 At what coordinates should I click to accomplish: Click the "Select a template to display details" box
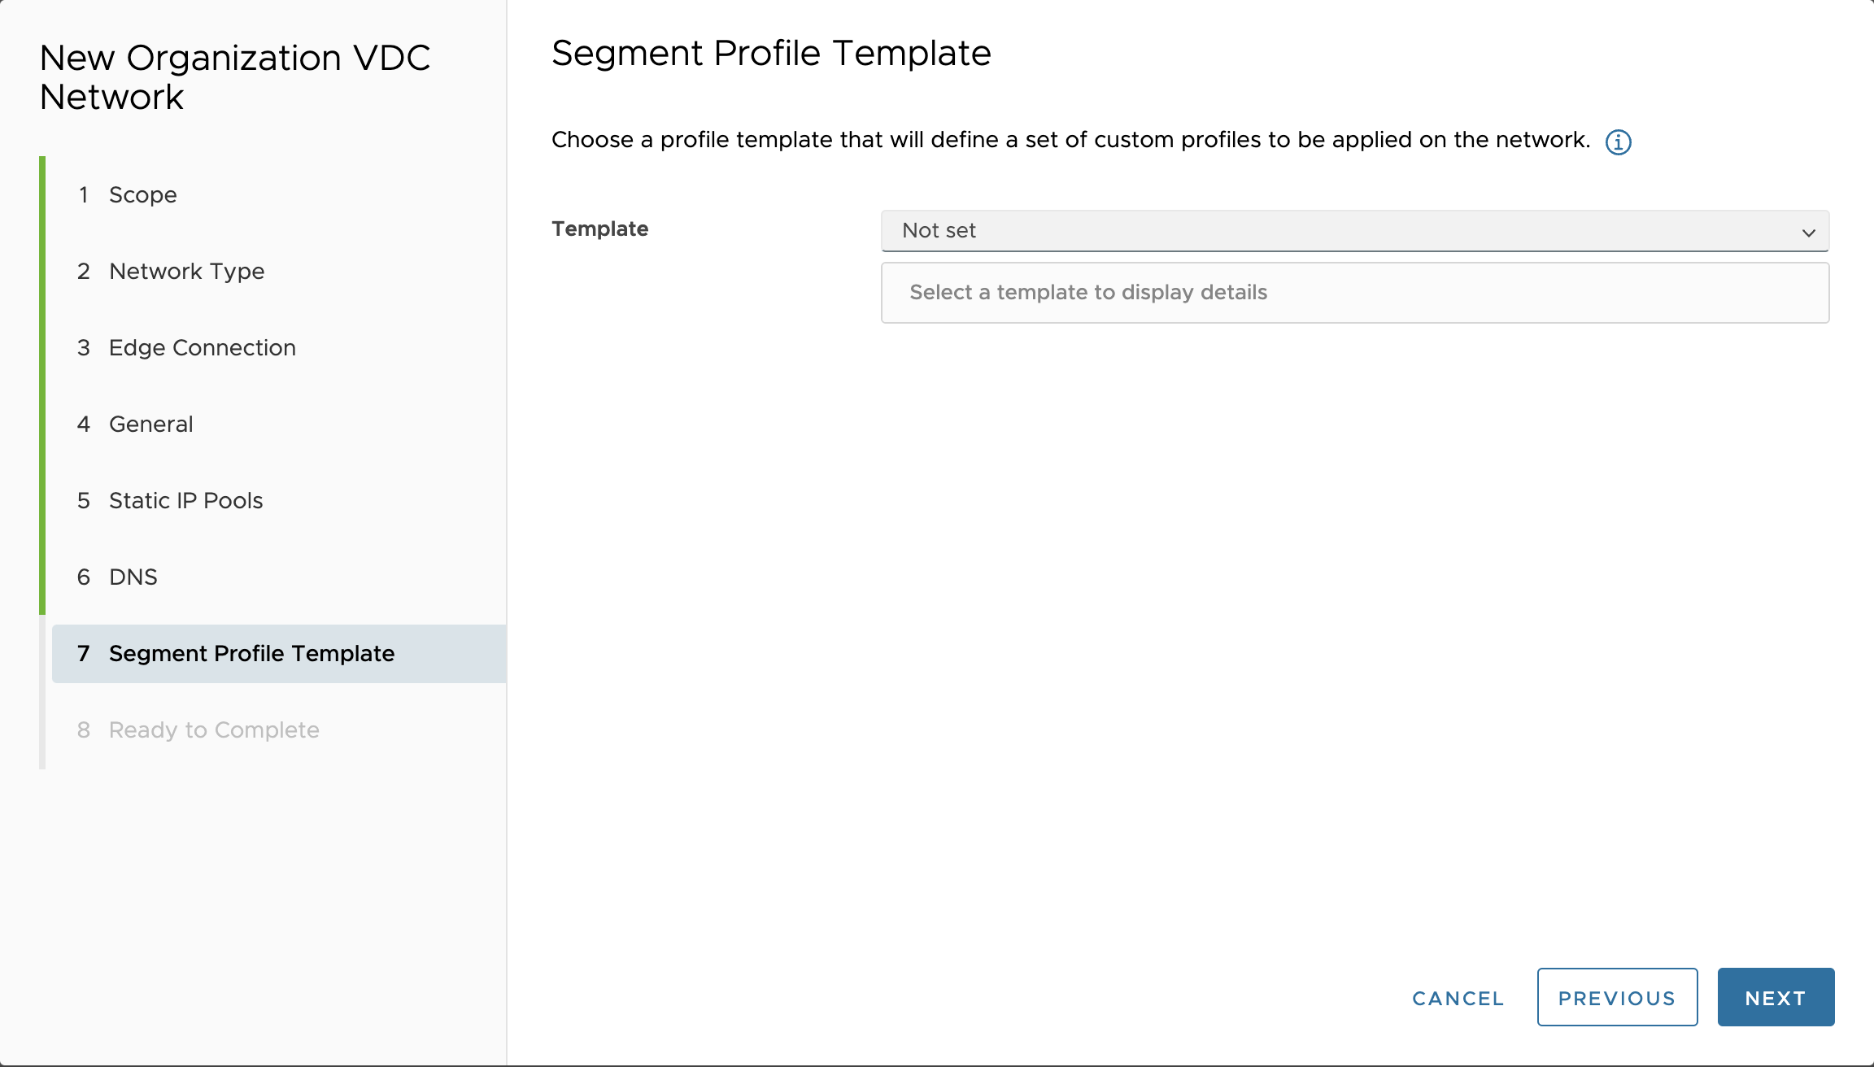[1354, 293]
